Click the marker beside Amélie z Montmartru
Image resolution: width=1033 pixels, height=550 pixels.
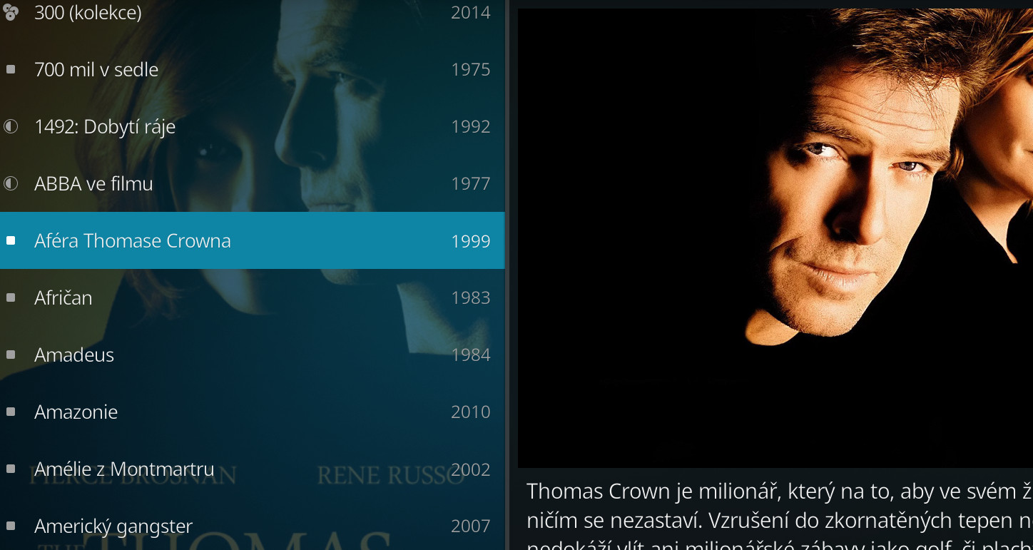[11, 469]
